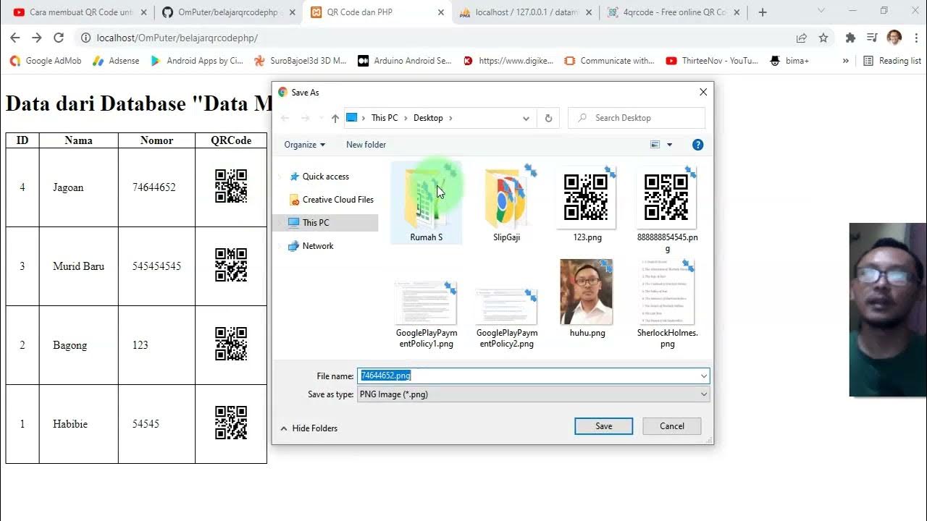927x521 pixels.
Task: Select the huhu.png photo file
Action: pyautogui.click(x=587, y=298)
